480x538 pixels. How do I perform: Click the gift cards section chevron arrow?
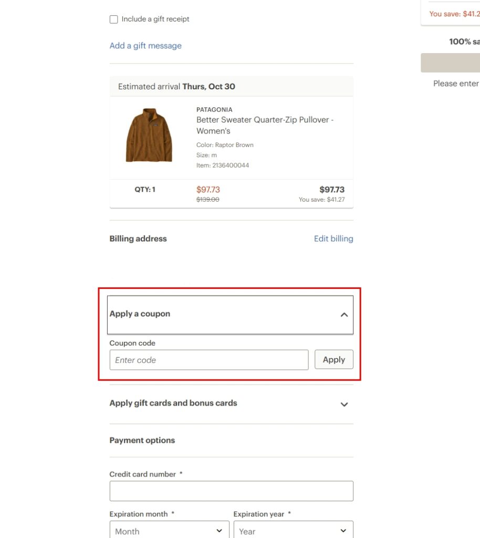tap(344, 404)
